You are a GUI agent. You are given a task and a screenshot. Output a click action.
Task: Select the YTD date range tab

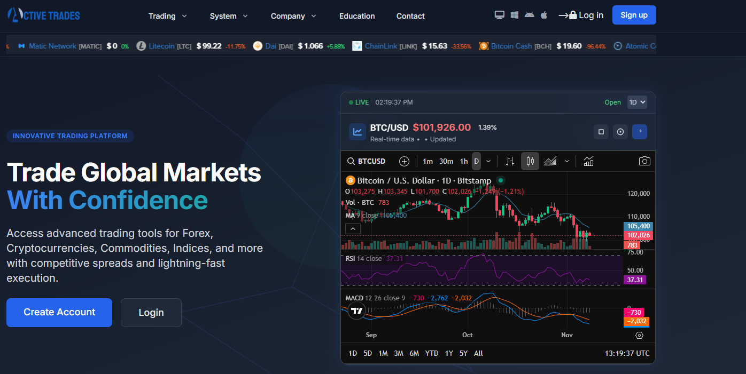(432, 353)
